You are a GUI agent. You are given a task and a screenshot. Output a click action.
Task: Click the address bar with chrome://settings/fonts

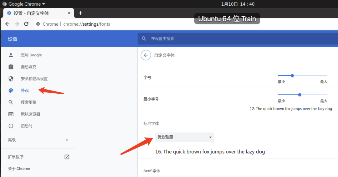(87, 24)
